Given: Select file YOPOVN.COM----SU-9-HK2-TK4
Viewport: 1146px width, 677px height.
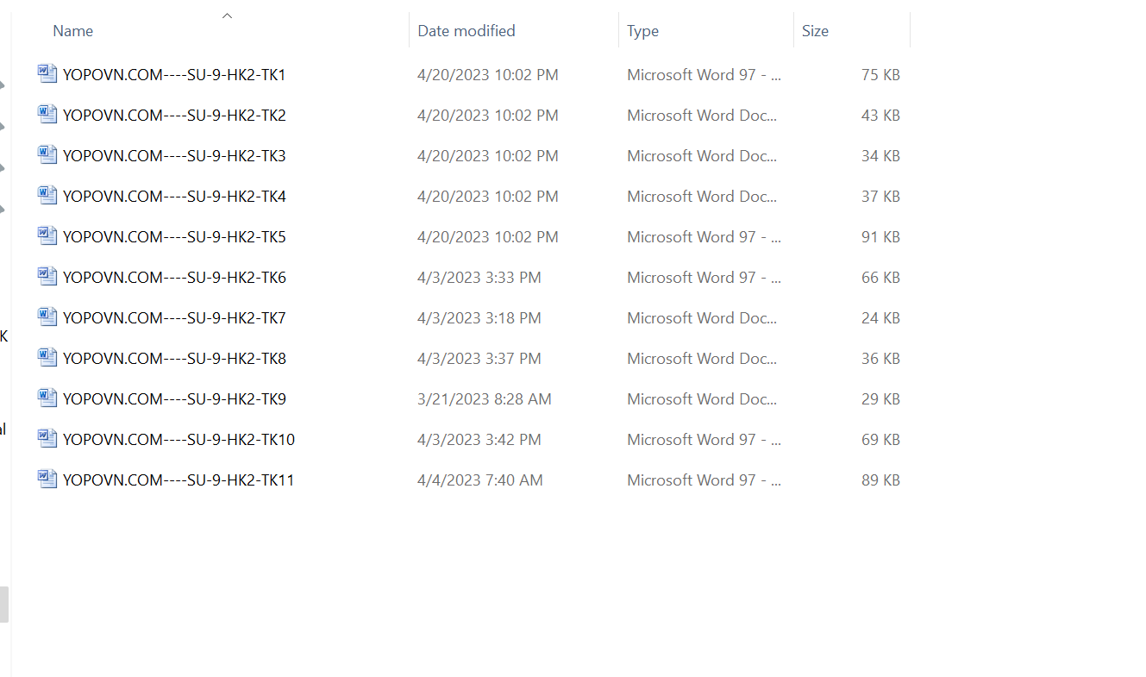Looking at the screenshot, I should click(x=174, y=197).
